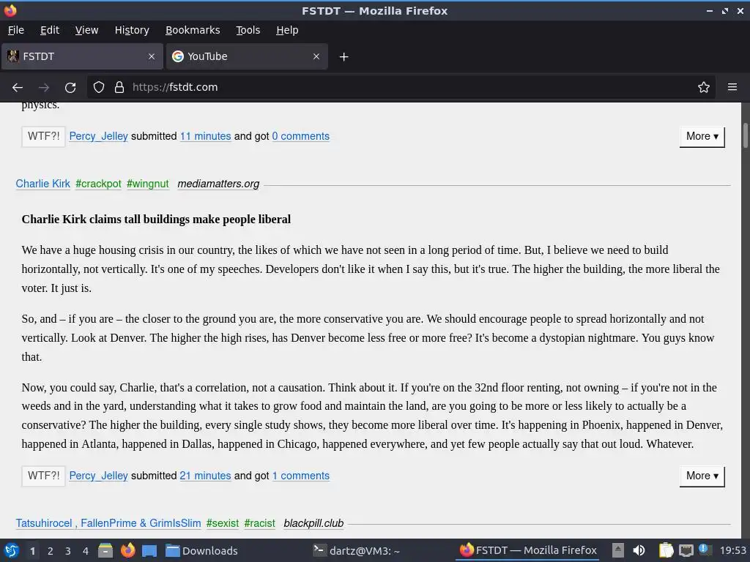View the 0 comments link
Image resolution: width=750 pixels, height=562 pixels.
[x=301, y=136]
